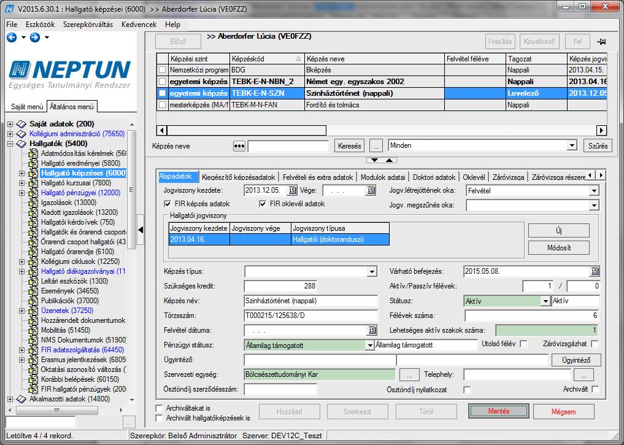Screen dimensions: 624x445
Task: Click the Hallgatók (5400) open book icon
Action: tap(21, 144)
